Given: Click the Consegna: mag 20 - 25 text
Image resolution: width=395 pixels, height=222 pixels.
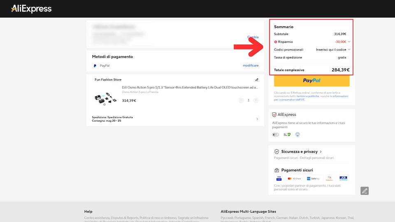Looking at the screenshot, I should [x=107, y=121].
